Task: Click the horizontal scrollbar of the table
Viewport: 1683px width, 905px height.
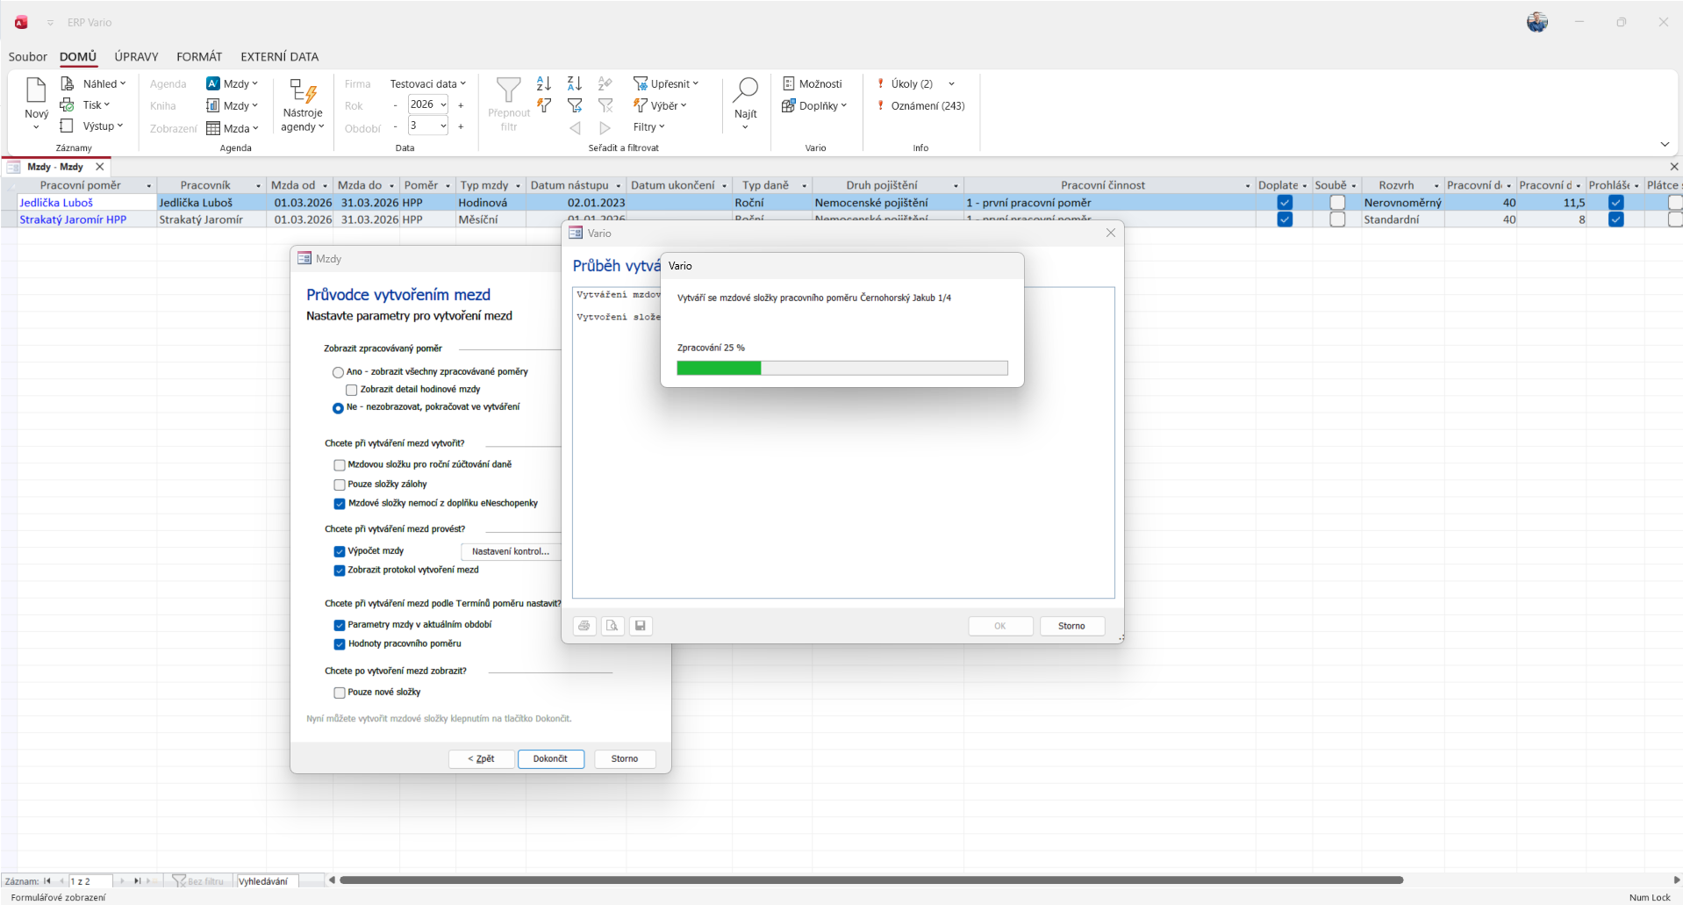Action: click(x=870, y=880)
